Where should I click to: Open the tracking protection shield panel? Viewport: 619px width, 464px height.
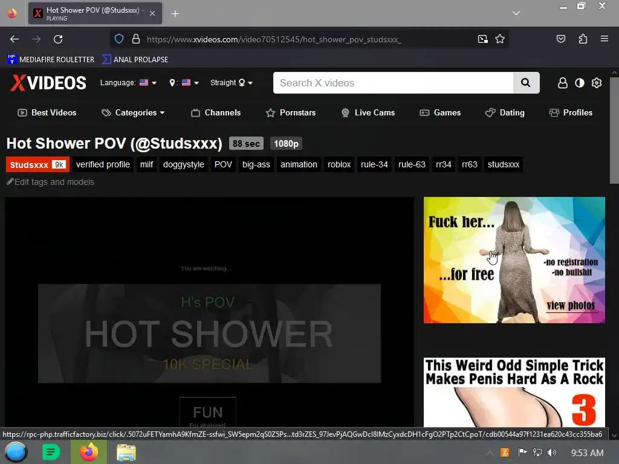(x=119, y=39)
